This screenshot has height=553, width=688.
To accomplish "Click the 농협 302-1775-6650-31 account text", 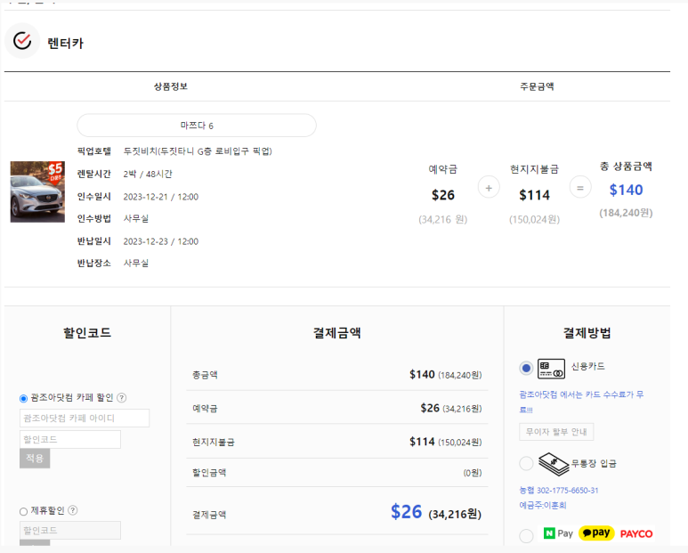I will 559,491.
